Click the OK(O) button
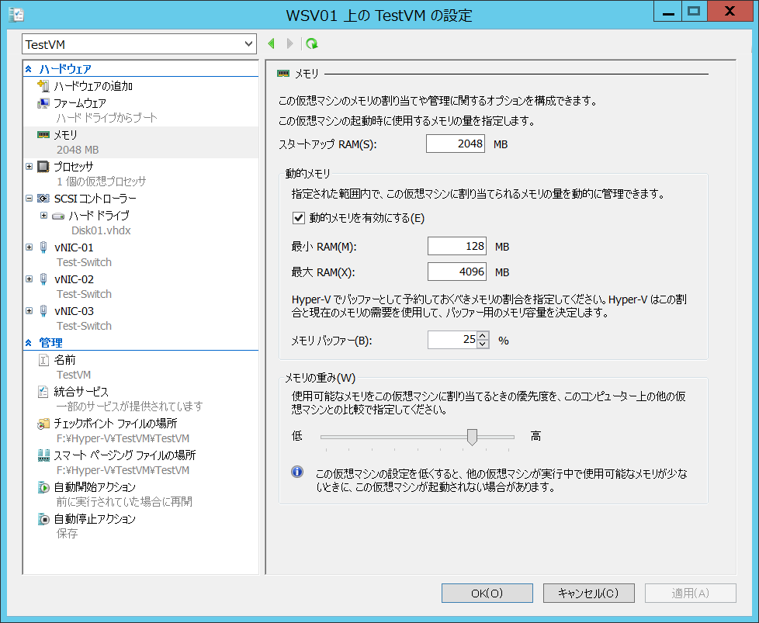The width and height of the screenshot is (759, 623). coord(487,593)
